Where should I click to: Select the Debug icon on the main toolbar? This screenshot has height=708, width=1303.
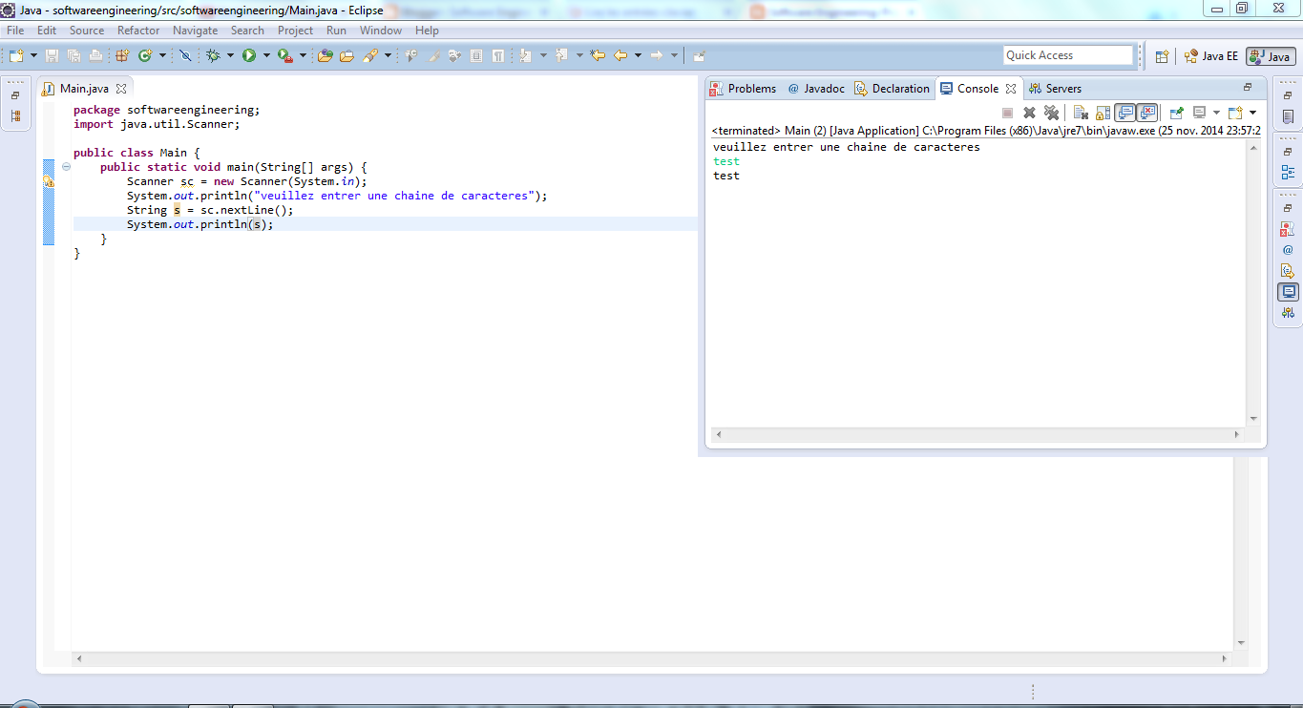coord(212,55)
